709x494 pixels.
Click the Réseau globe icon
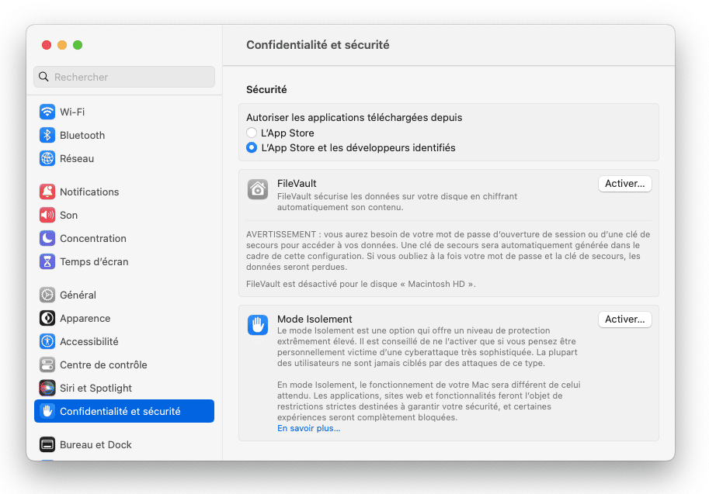click(47, 158)
